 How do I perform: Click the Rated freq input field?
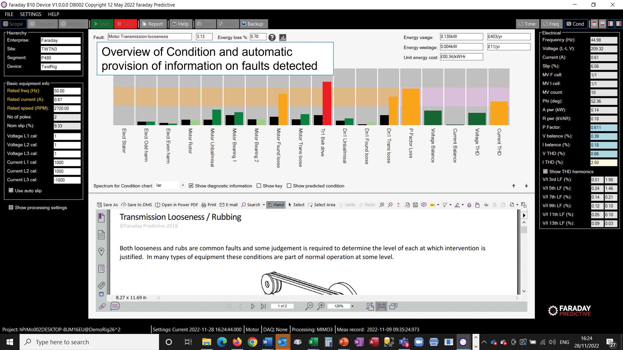click(67, 91)
